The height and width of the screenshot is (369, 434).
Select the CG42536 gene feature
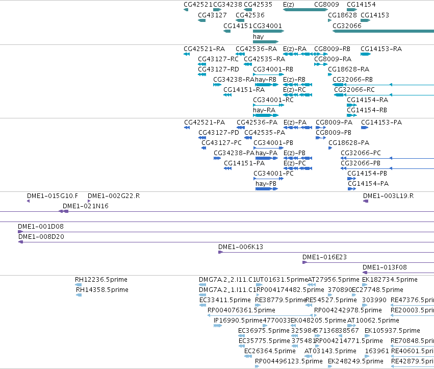[x=240, y=20]
